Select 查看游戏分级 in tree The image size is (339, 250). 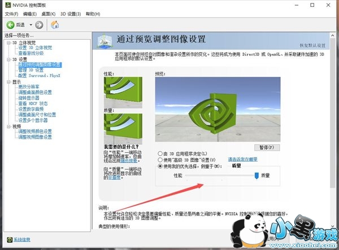point(31,53)
